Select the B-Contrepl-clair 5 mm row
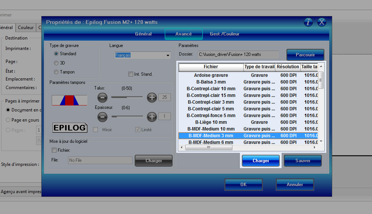 click(248, 108)
